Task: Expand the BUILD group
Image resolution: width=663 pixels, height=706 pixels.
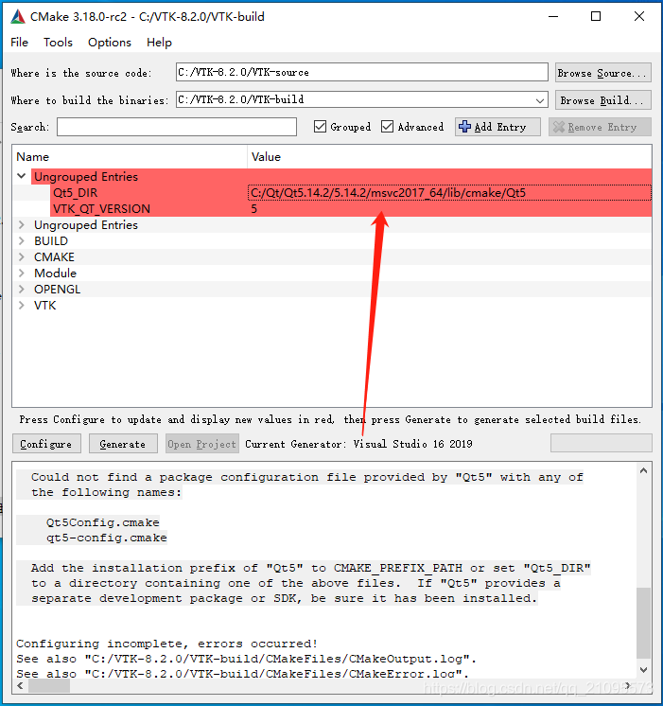Action: (x=21, y=241)
